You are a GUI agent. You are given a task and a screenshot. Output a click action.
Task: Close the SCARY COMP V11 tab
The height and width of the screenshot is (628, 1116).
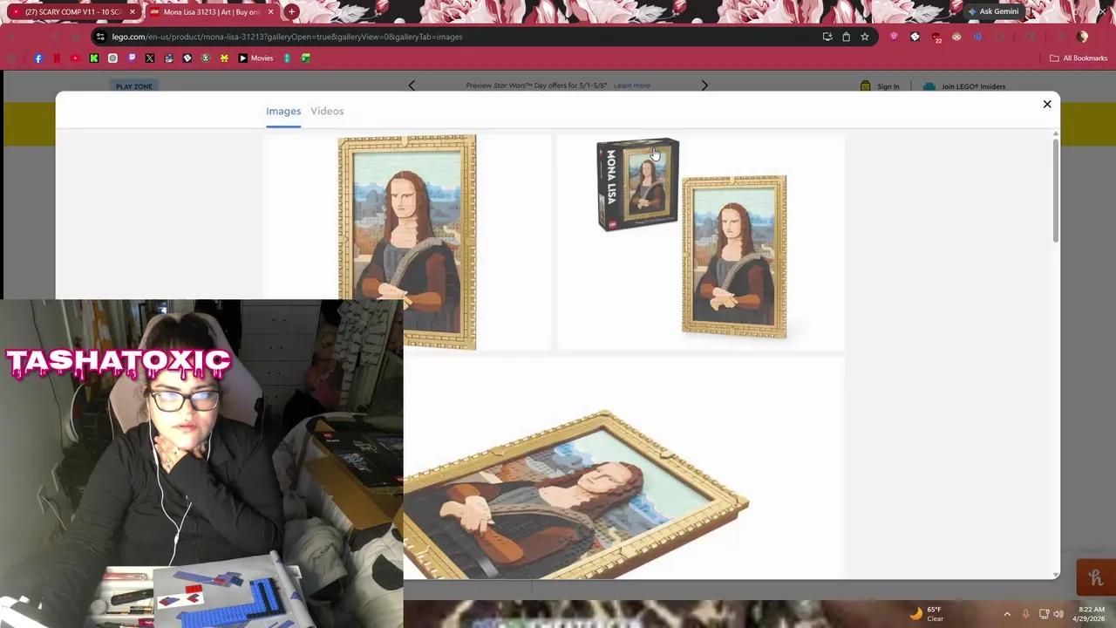click(x=132, y=11)
